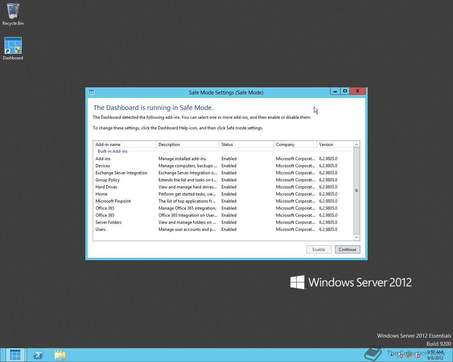The height and width of the screenshot is (362, 453).
Task: Click the add-in list scrollbar thumb
Action: click(x=356, y=191)
